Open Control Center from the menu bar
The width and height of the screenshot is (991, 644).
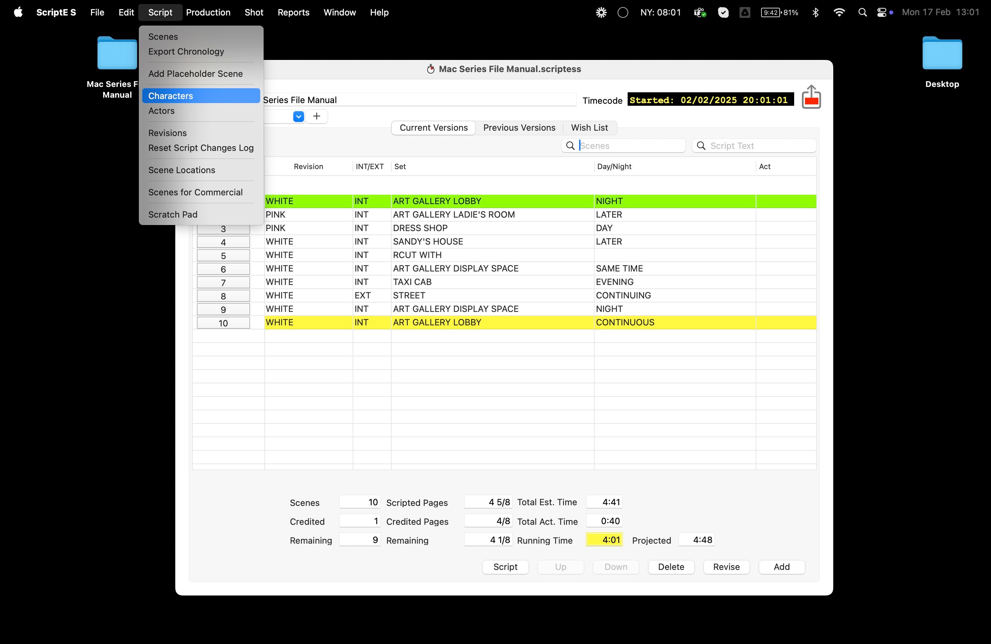[x=881, y=12]
